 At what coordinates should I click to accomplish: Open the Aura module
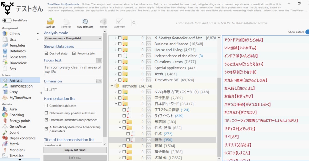click(x=13, y=109)
